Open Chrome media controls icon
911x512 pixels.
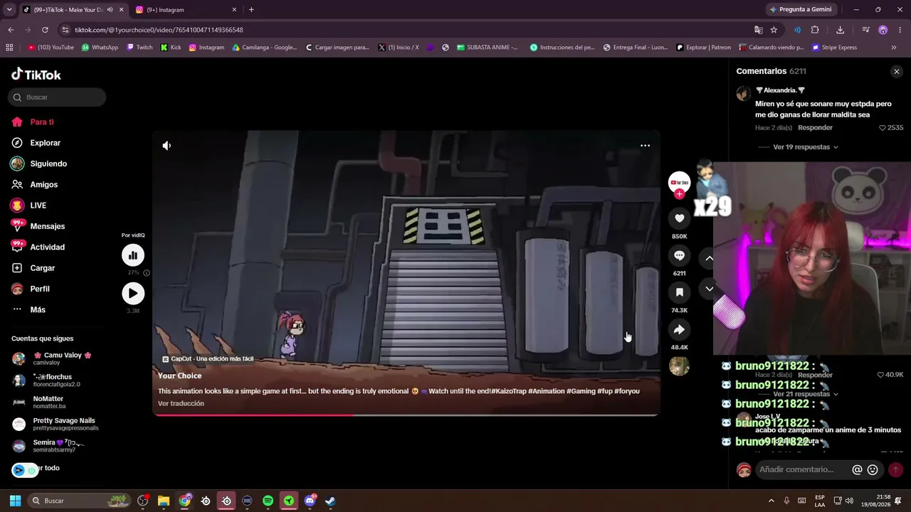(865, 30)
